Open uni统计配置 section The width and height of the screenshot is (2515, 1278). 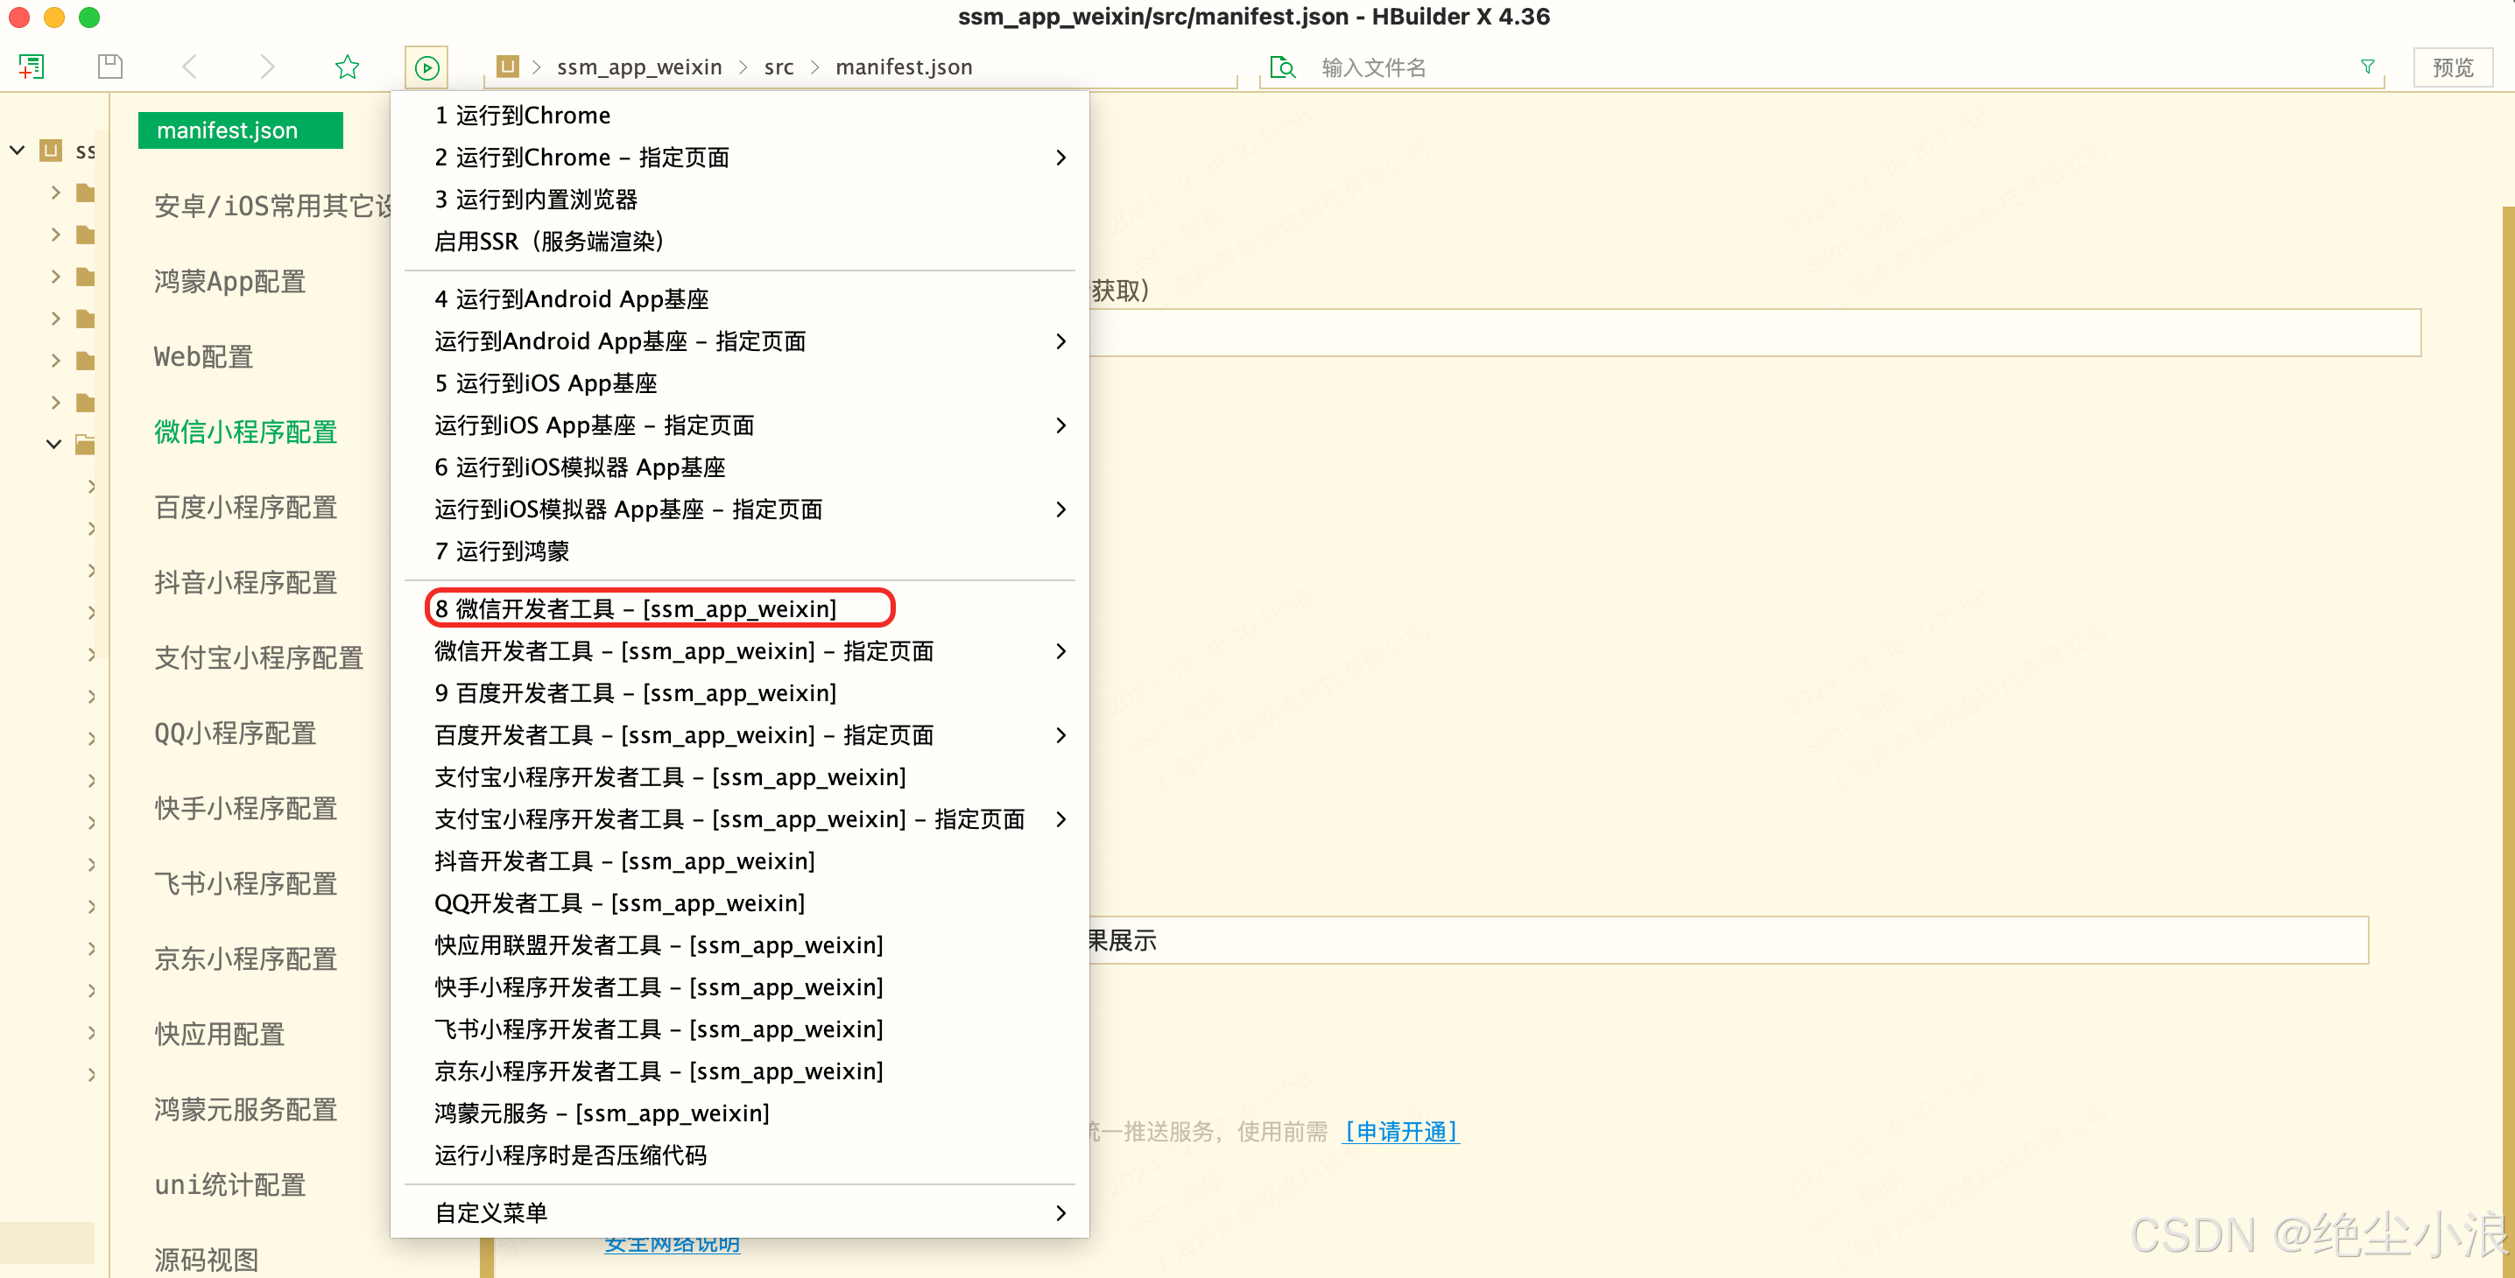[x=229, y=1184]
